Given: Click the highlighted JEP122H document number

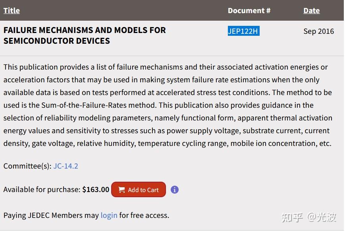Looking at the screenshot, I should click(x=243, y=31).
